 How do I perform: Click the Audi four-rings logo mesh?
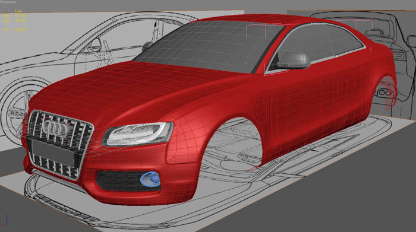point(55,128)
